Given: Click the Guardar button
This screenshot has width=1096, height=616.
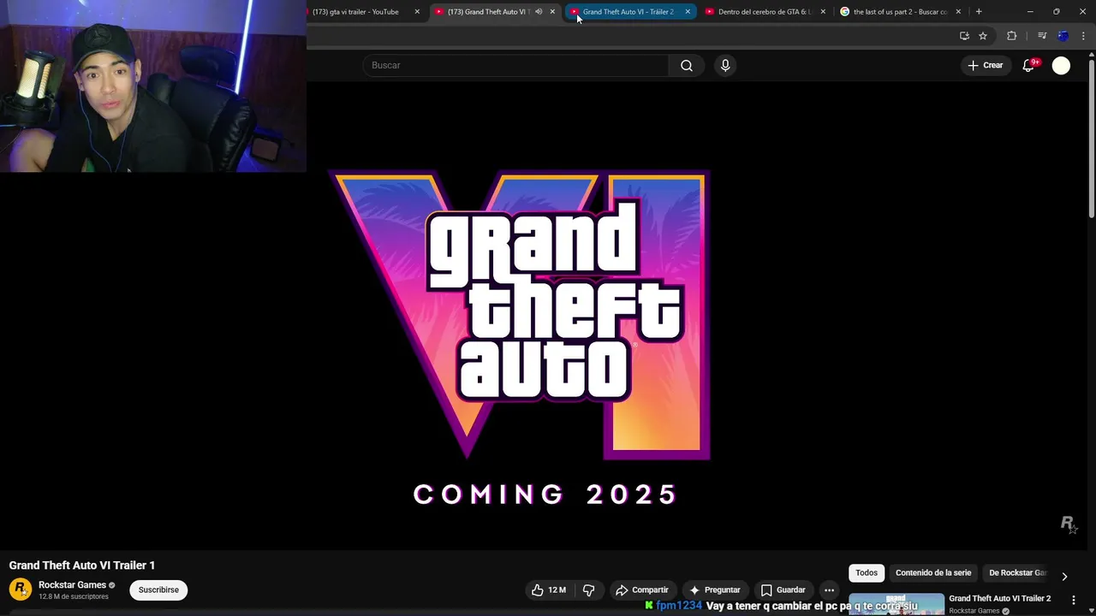Looking at the screenshot, I should point(783,589).
